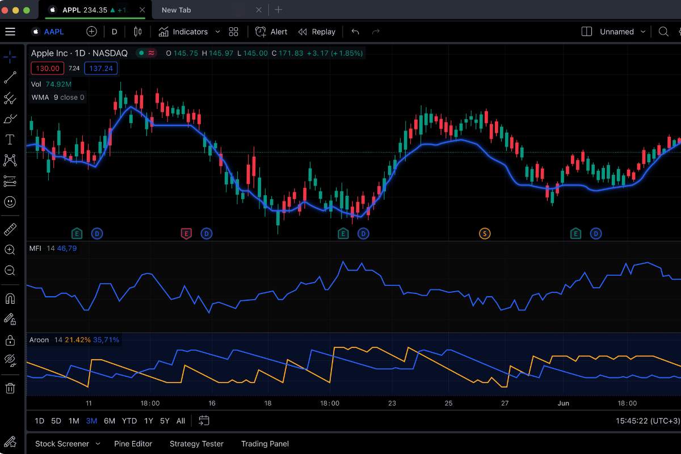Open the Pine Editor tab
This screenshot has height=454, width=681.
[133, 444]
